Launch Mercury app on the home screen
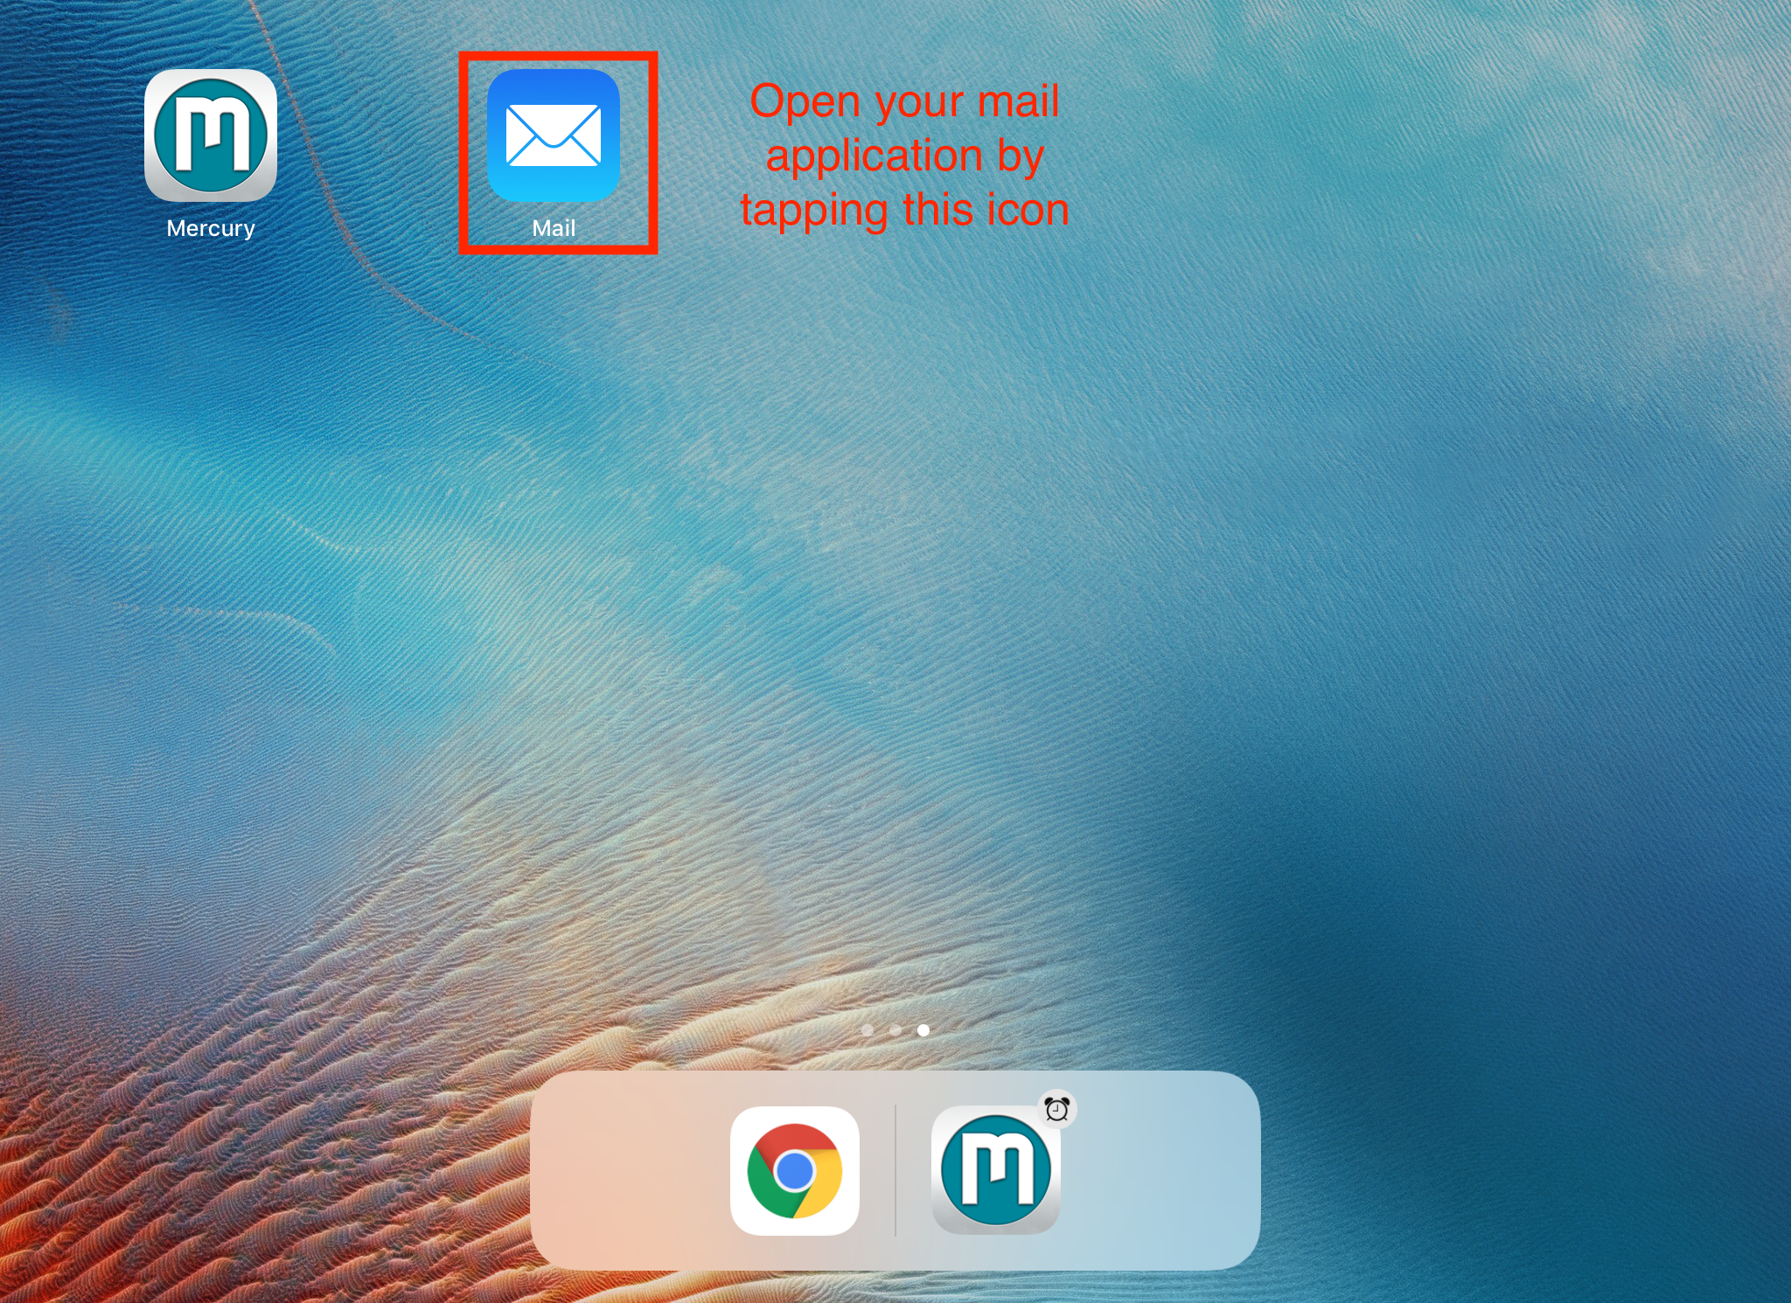The width and height of the screenshot is (1791, 1303). pyautogui.click(x=211, y=135)
